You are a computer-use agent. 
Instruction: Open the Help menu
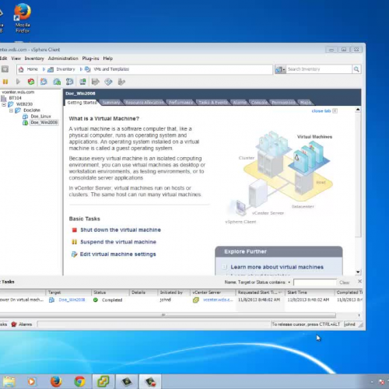coord(108,58)
